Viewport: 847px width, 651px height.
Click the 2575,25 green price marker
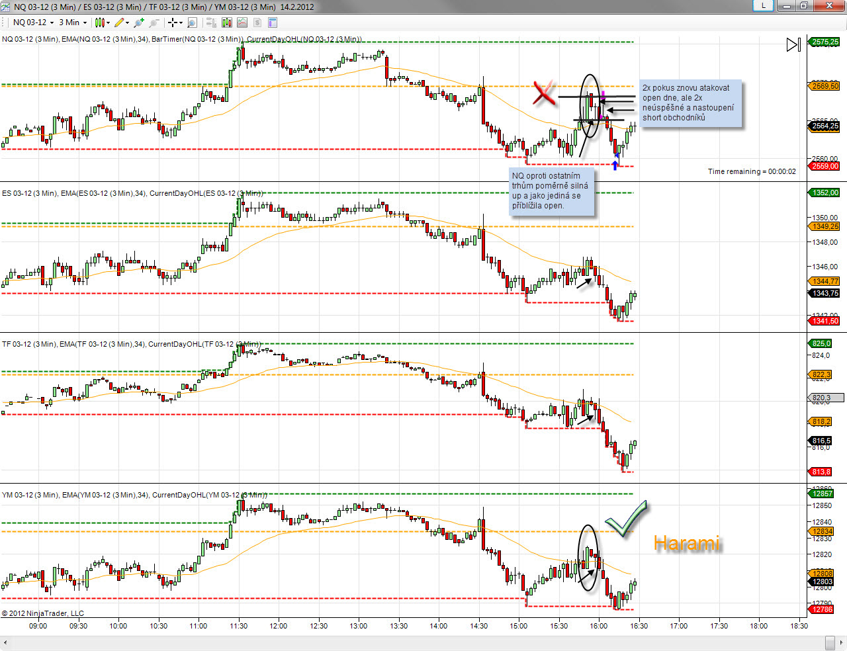click(x=825, y=42)
